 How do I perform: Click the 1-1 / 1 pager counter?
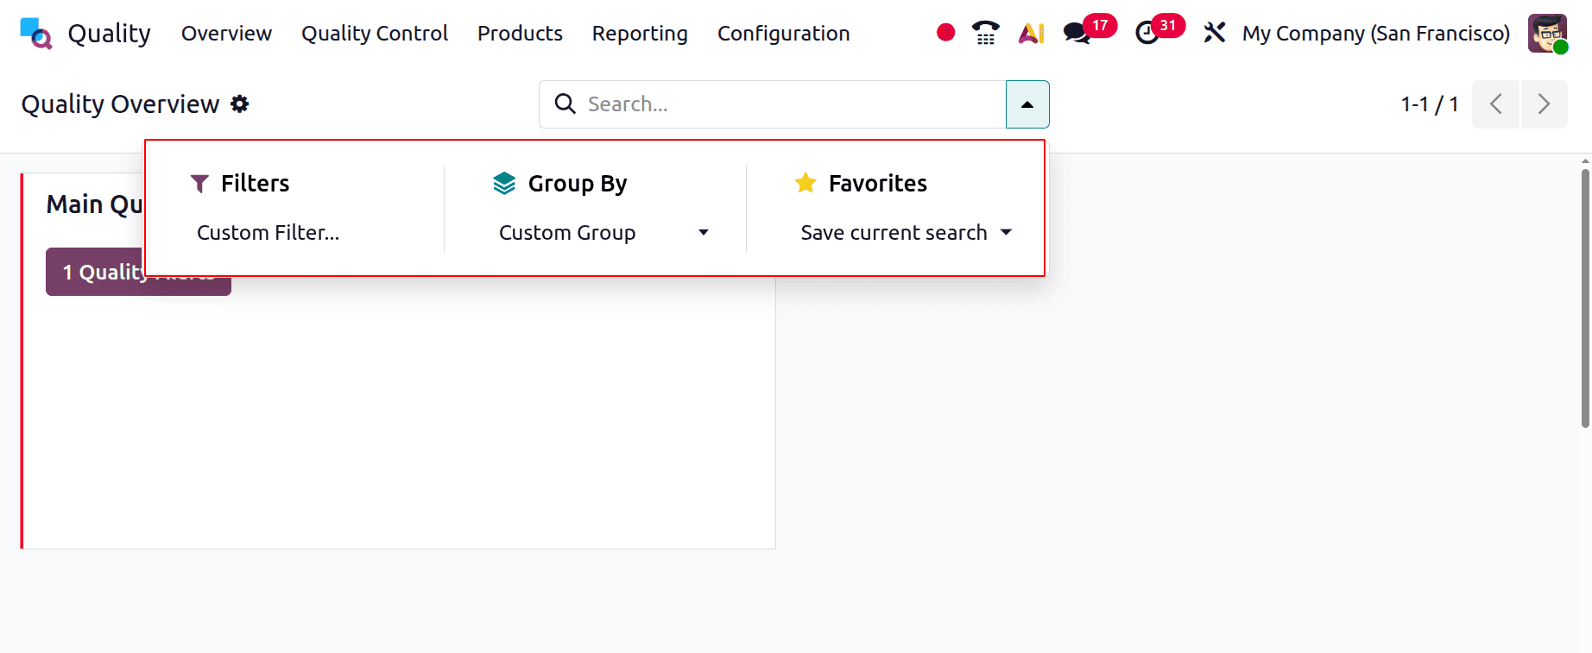1430,104
